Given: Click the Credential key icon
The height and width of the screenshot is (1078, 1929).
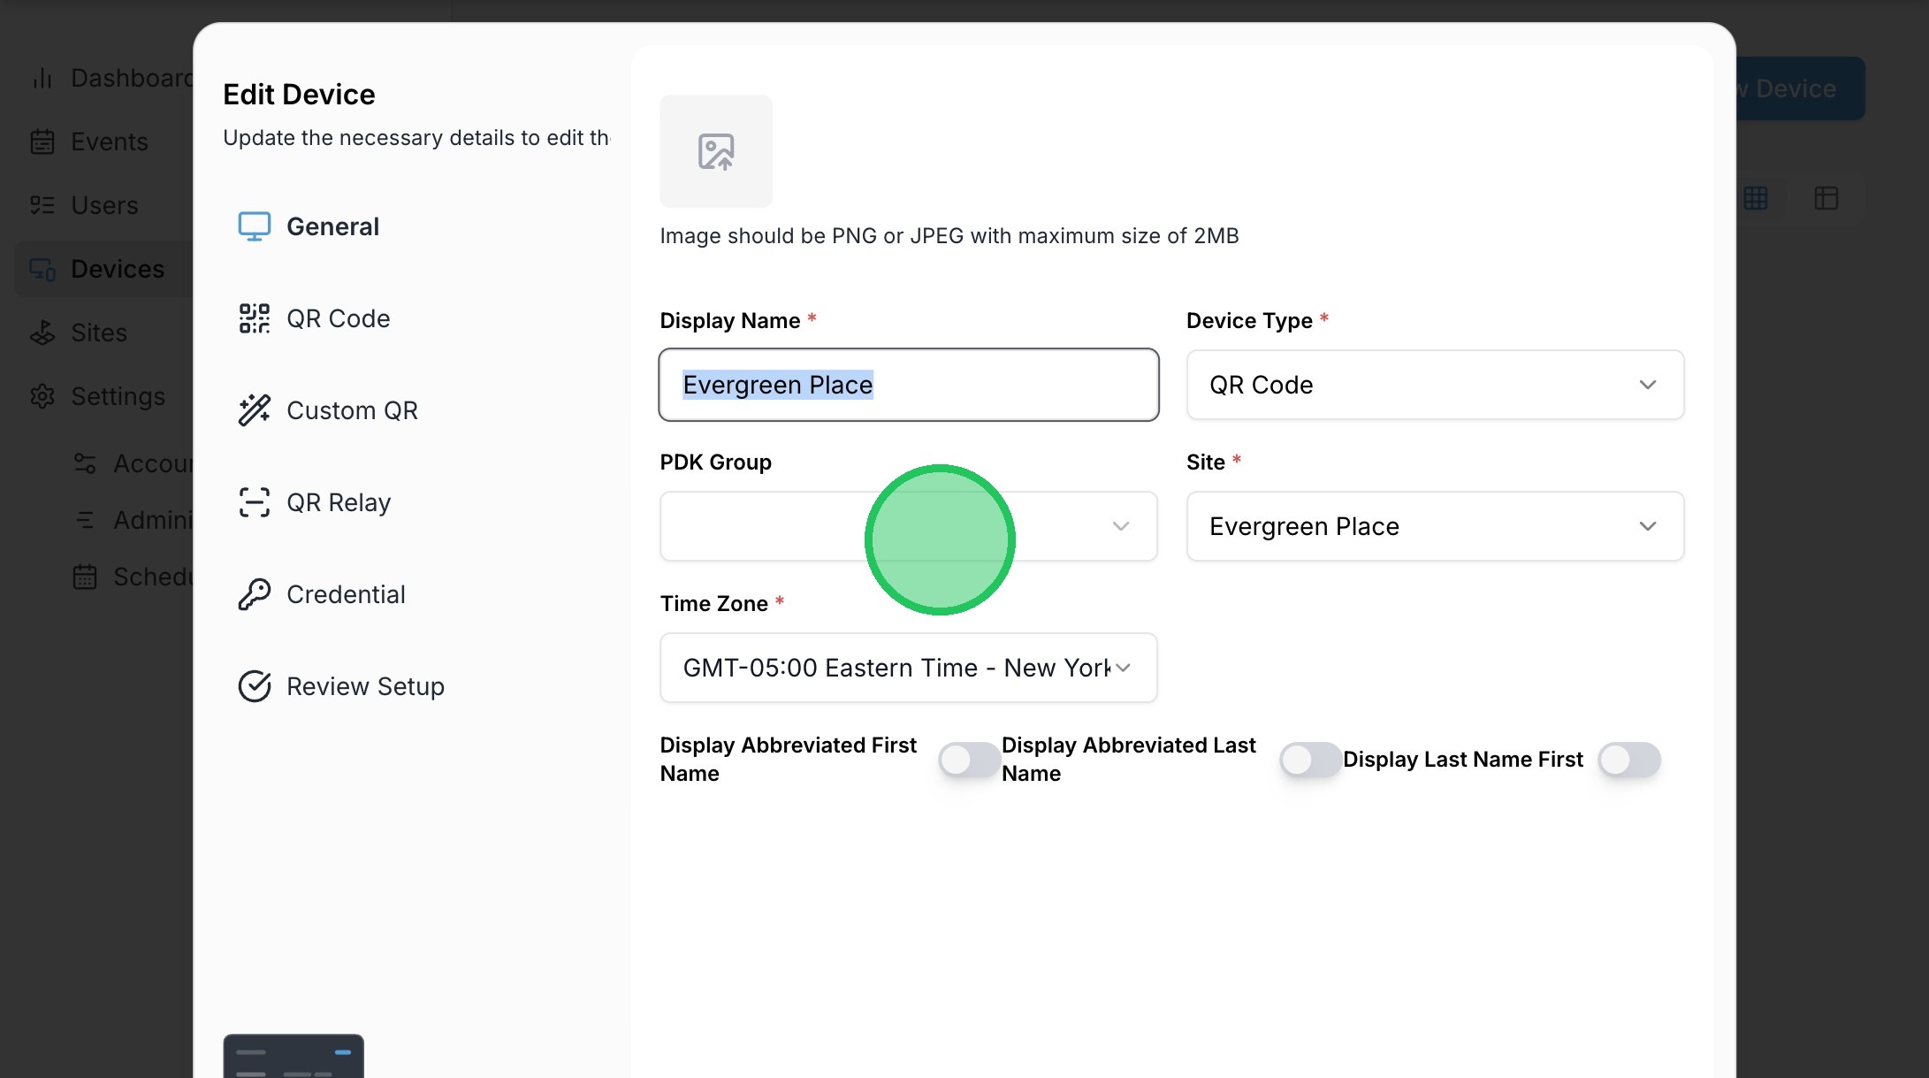Looking at the screenshot, I should [254, 594].
